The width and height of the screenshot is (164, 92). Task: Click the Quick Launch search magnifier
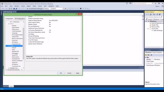[152, 3]
